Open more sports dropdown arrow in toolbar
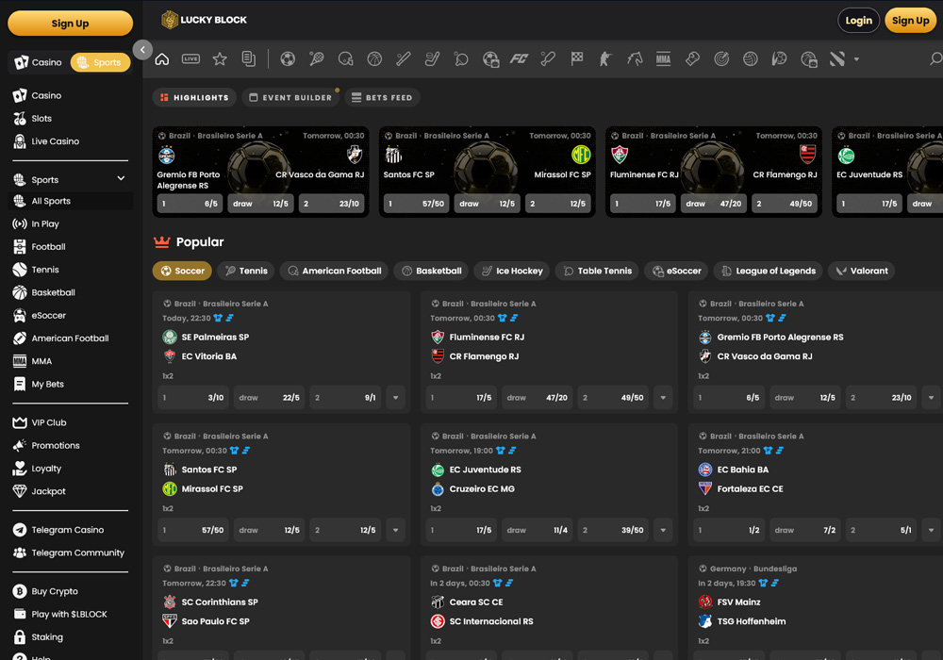The height and width of the screenshot is (660, 943). click(x=856, y=59)
